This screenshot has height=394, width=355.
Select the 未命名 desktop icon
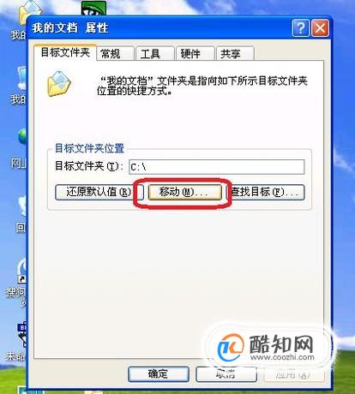coord(17,341)
